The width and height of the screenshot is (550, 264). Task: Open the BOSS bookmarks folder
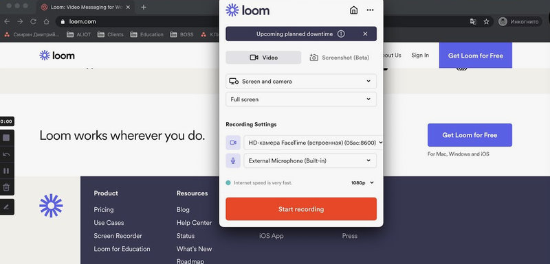181,34
